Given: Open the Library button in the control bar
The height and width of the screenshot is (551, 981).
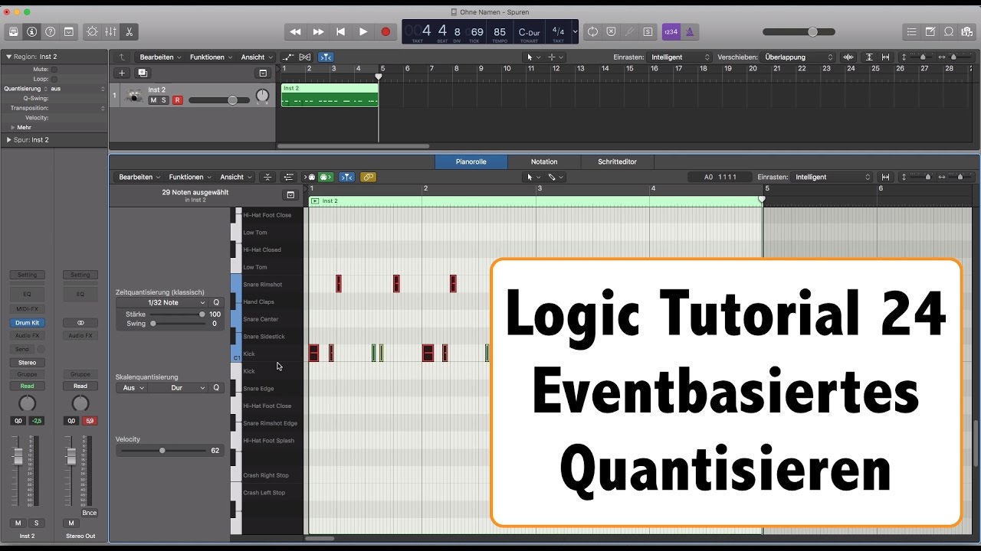Looking at the screenshot, I should coord(14,31).
